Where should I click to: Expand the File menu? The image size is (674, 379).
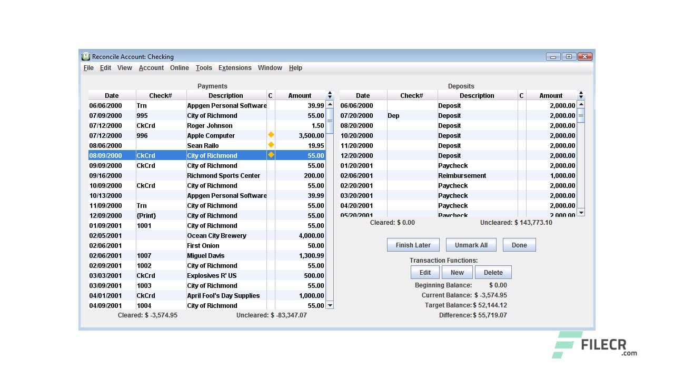coord(88,68)
